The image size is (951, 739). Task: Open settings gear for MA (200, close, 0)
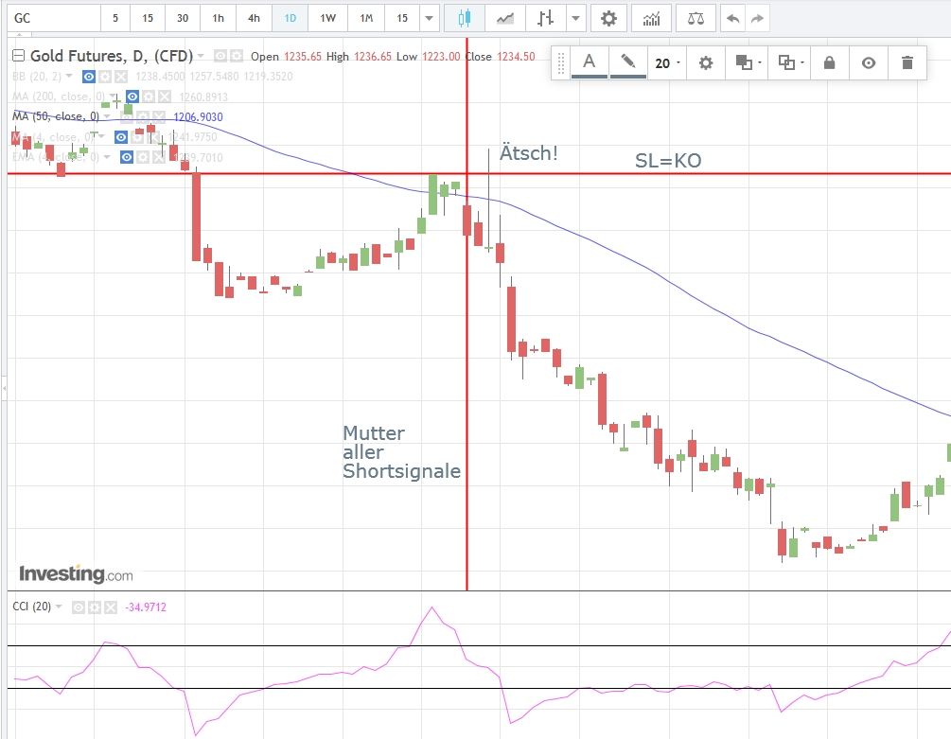point(149,97)
